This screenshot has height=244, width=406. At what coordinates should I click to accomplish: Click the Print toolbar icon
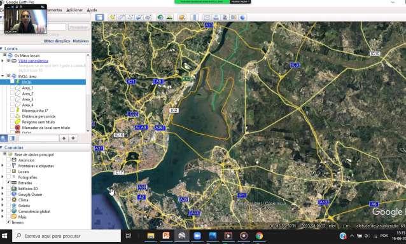[x=216, y=17]
